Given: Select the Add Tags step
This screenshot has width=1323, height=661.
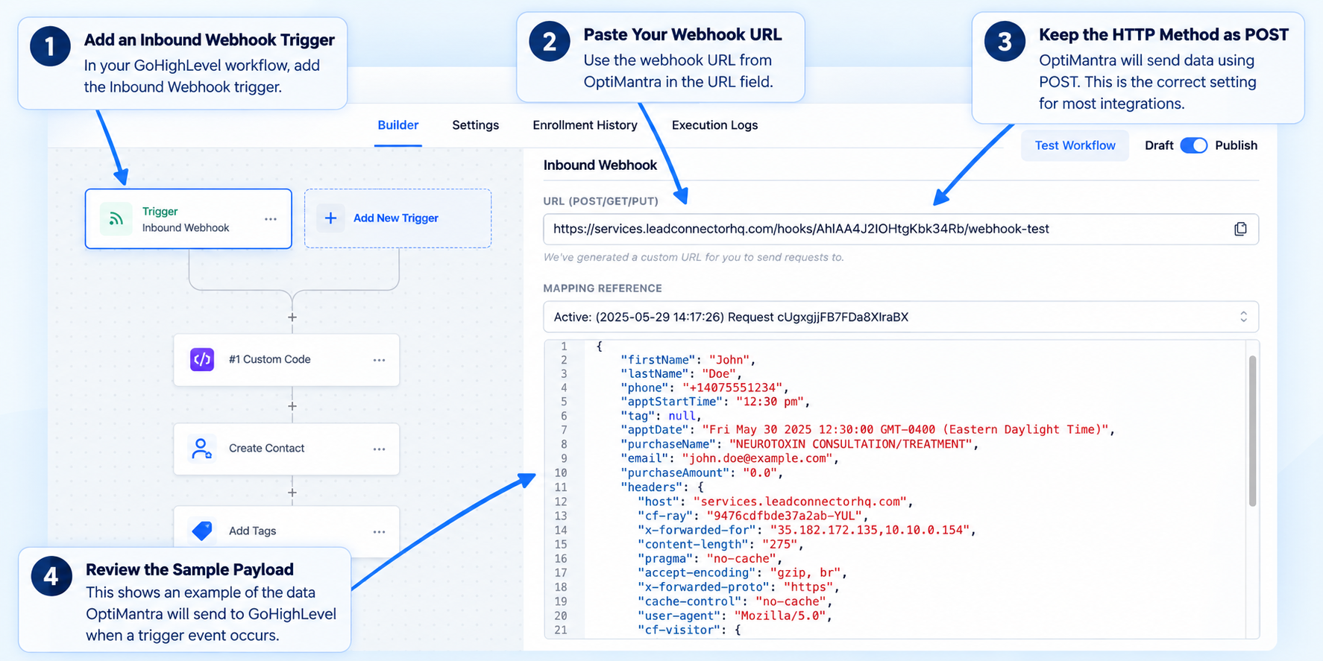Looking at the screenshot, I should pos(286,531).
